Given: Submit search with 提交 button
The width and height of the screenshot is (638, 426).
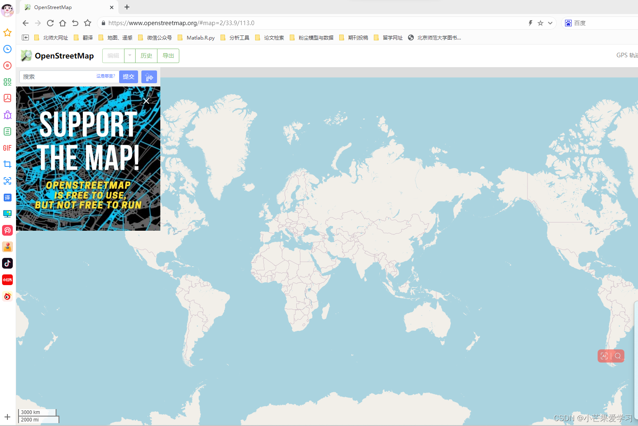Looking at the screenshot, I should [129, 77].
